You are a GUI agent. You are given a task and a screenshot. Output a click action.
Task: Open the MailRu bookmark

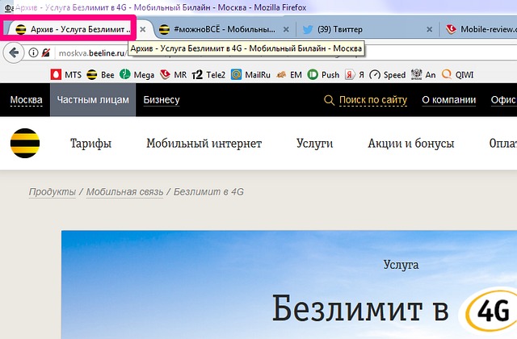[250, 75]
